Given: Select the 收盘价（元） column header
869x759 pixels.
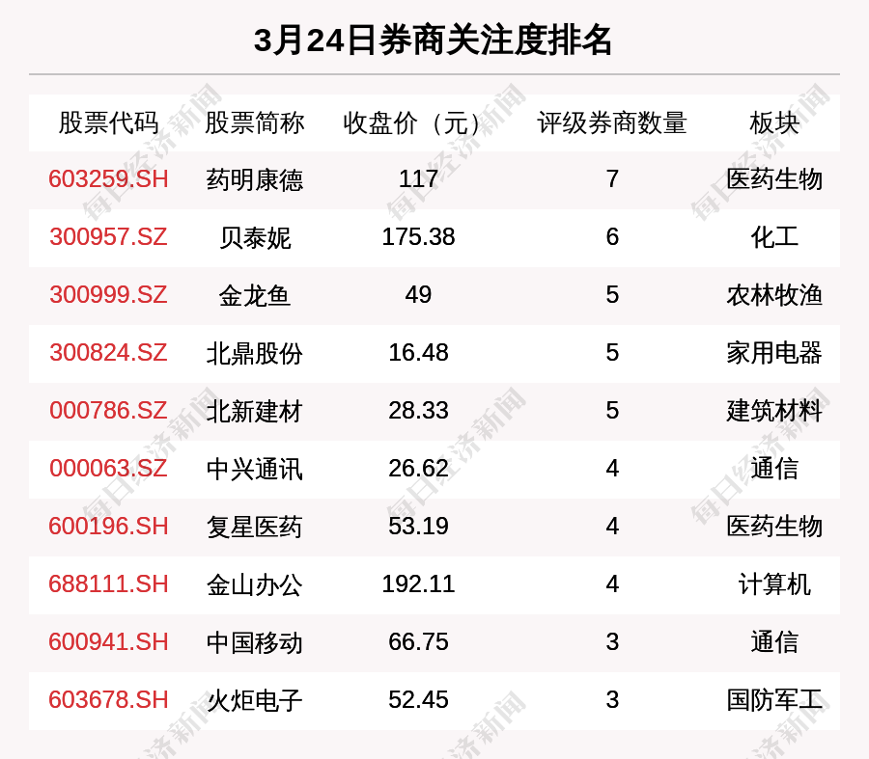Looking at the screenshot, I should 418,123.
